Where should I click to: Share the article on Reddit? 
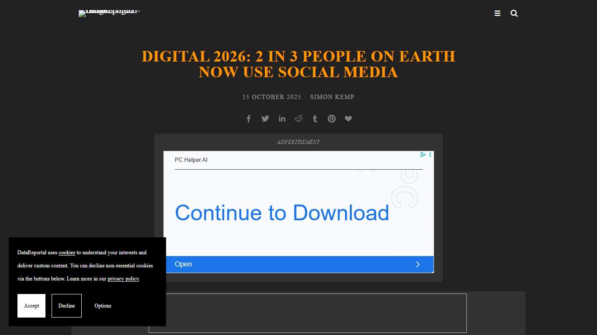point(298,118)
